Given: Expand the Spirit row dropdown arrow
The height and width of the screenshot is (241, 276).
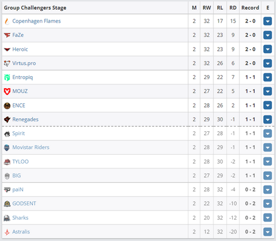Looking at the screenshot, I should click(267, 133).
